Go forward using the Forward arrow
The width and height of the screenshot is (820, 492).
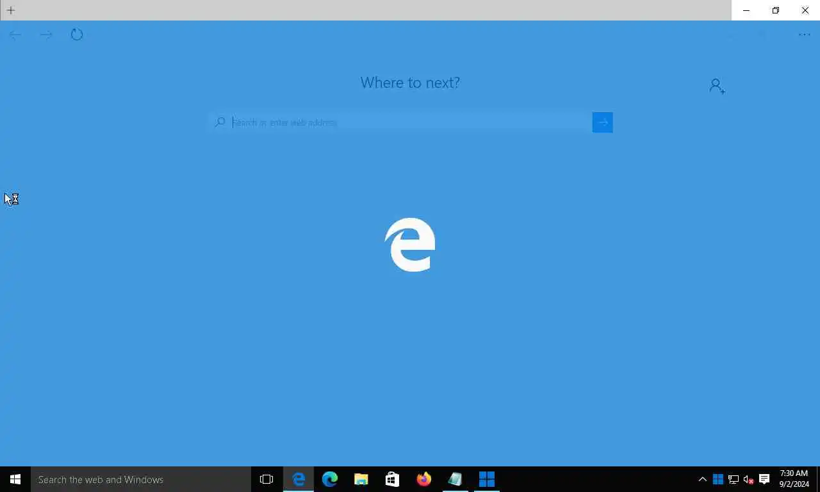[x=46, y=35]
